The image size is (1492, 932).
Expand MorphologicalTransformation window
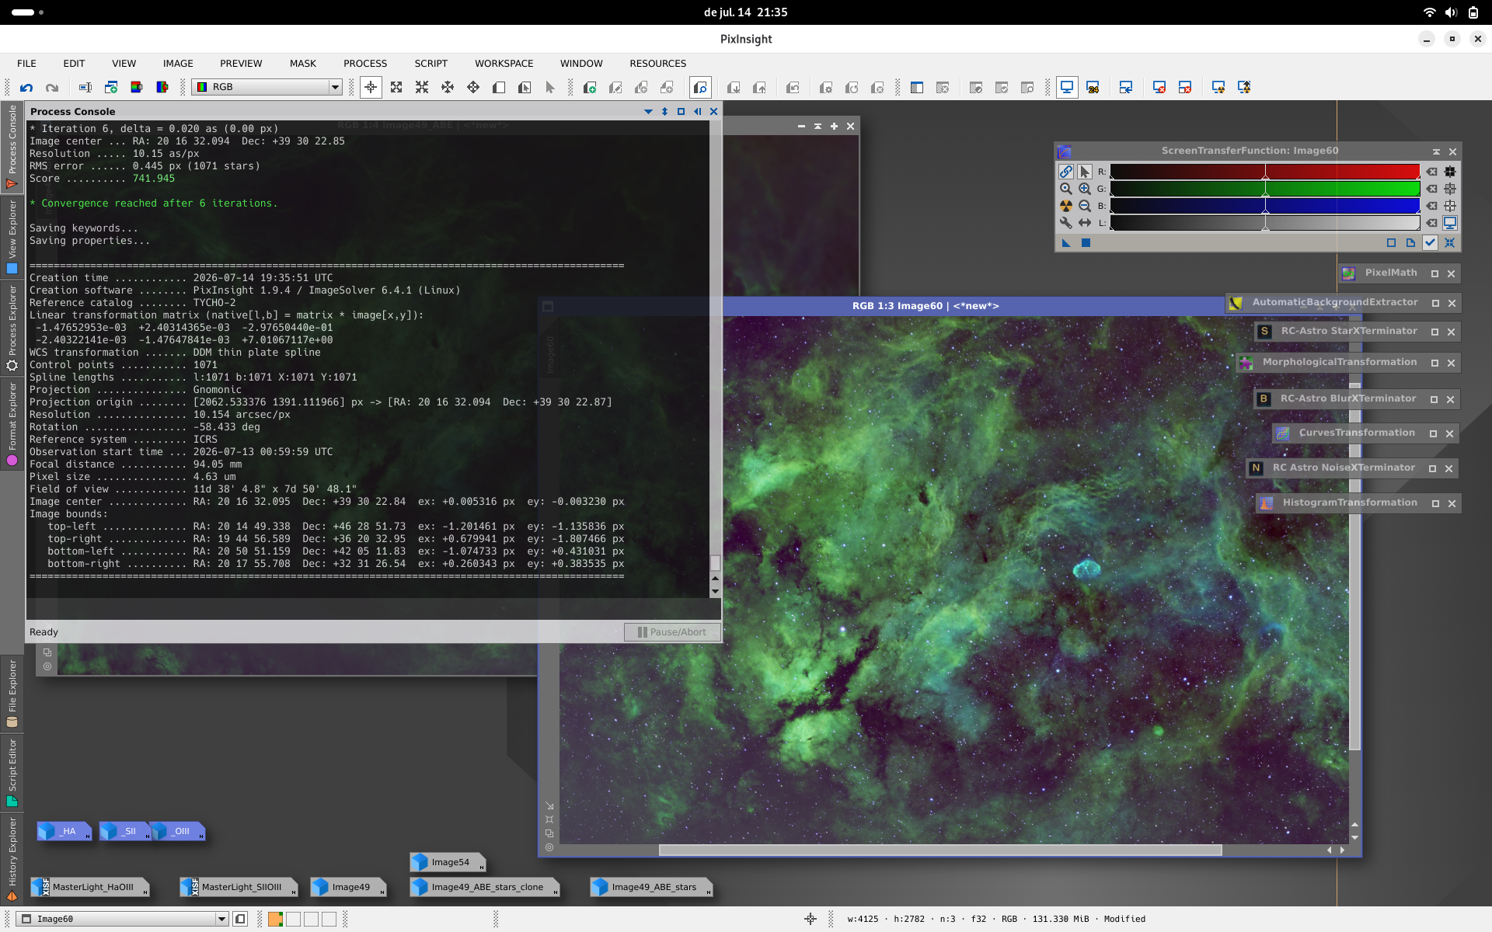point(1434,363)
